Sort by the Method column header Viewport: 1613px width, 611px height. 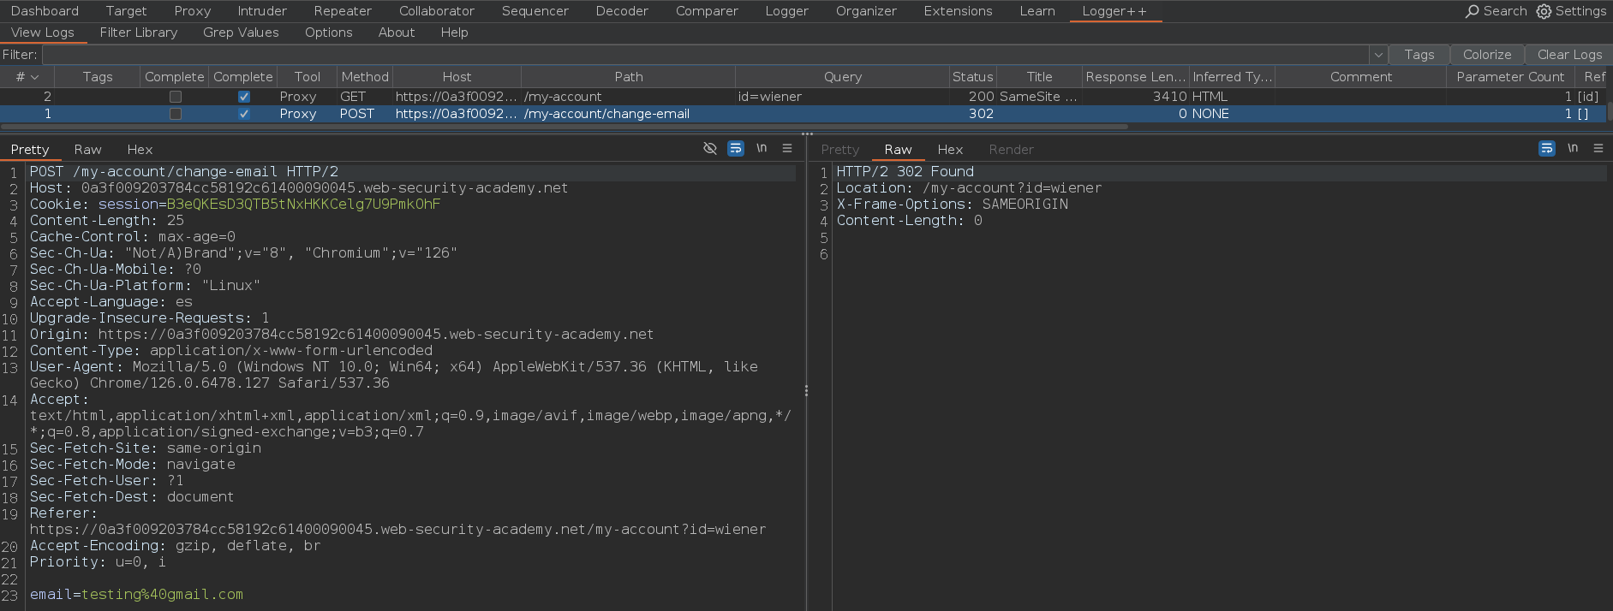click(365, 77)
